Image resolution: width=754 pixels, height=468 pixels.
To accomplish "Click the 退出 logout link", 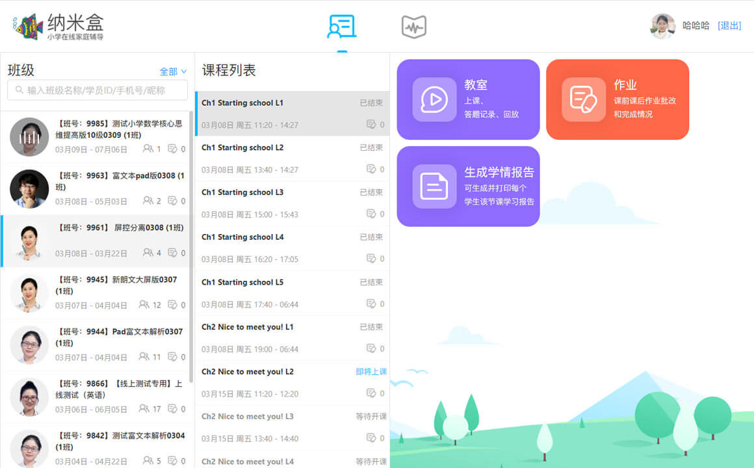I will point(729,26).
